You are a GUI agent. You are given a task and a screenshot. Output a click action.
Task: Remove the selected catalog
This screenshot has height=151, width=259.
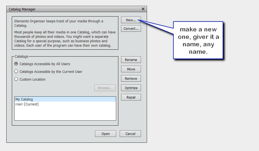point(131,79)
